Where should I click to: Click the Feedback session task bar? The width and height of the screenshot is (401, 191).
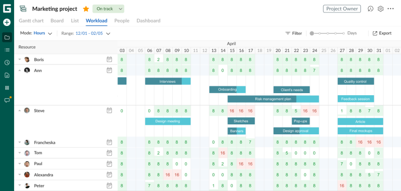click(x=356, y=99)
